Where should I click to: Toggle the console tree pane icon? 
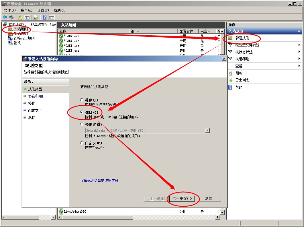pos(27,17)
